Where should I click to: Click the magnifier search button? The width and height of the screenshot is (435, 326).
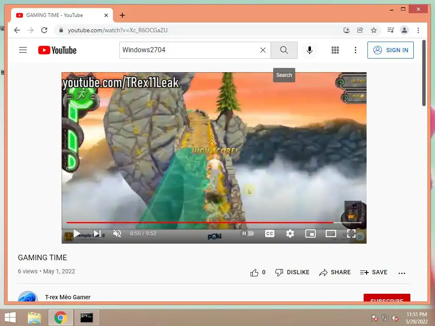284,50
